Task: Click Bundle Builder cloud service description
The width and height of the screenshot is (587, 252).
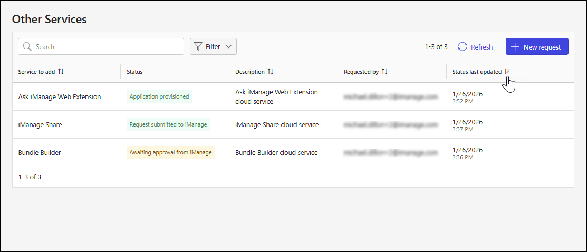Action: click(x=276, y=153)
